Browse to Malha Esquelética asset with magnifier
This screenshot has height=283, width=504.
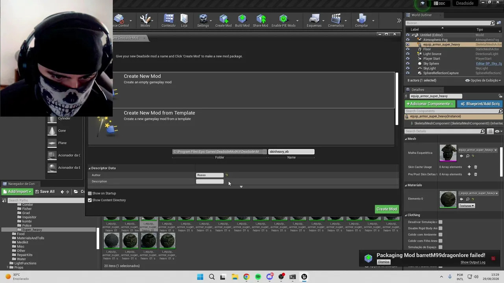467,156
